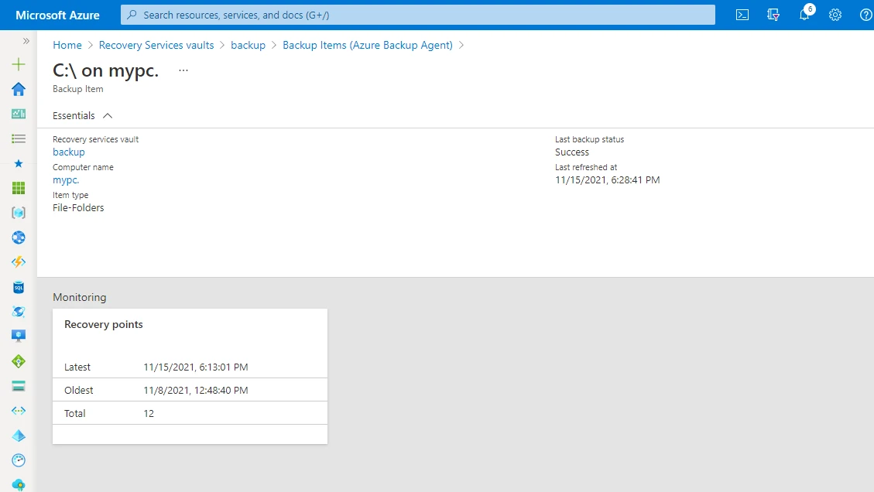Open Cloud Shell from the top bar
This screenshot has width=874, height=492.
(x=742, y=15)
